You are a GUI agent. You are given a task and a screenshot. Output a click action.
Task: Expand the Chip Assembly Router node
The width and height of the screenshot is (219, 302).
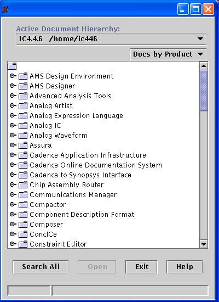tap(13, 184)
